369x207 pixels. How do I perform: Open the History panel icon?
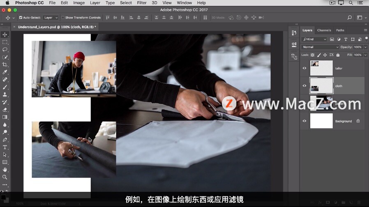tap(294, 33)
